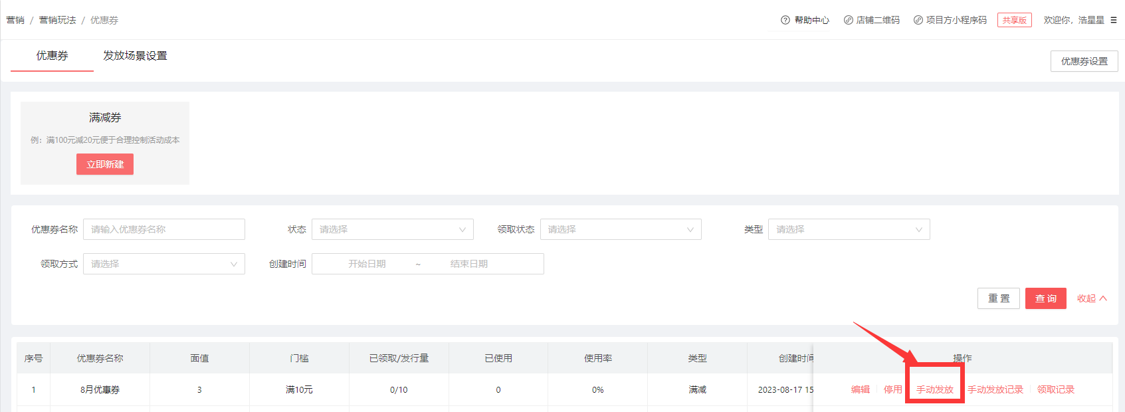Open the hamburger menu next to username
Viewport: 1125px width, 412px height.
[1114, 20]
